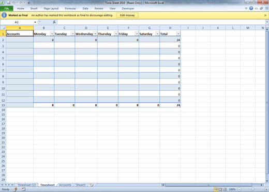Open the Total column filter dropdown
269x192 pixels.
click(x=178, y=34)
